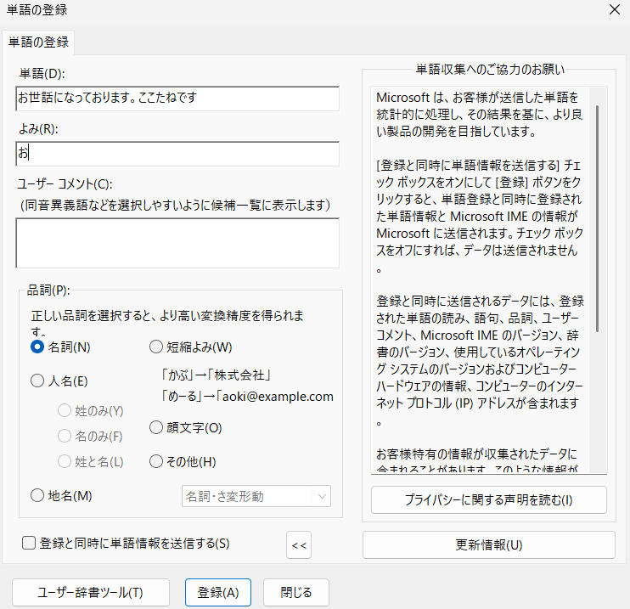Click プライバシーに関する声明を読む button
The width and height of the screenshot is (630, 609).
488,499
